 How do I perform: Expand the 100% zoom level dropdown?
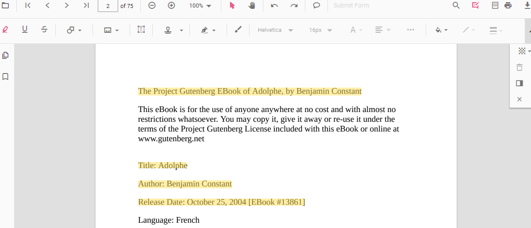[200, 6]
